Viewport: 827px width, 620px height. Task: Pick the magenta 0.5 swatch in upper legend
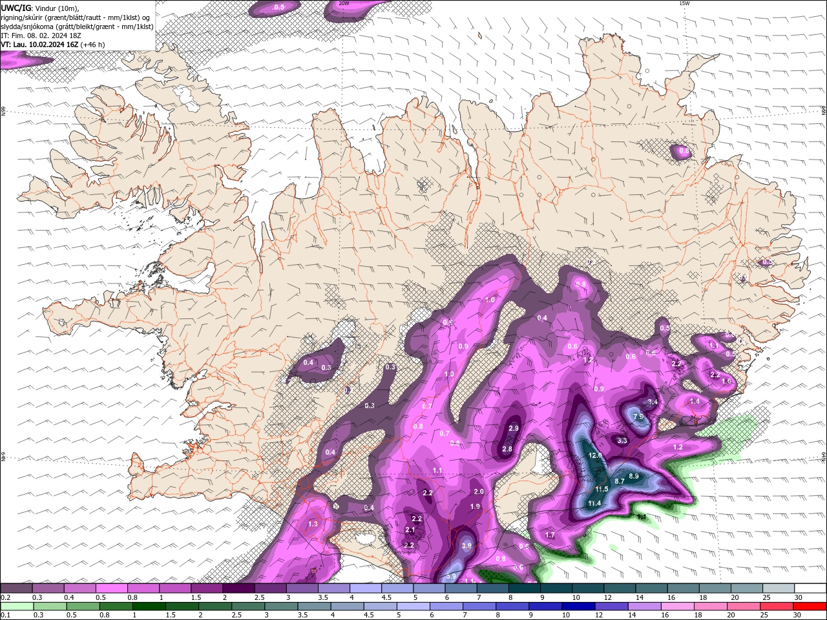tap(111, 588)
